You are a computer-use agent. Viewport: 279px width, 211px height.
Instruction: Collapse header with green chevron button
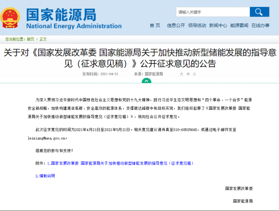tap(146, 81)
